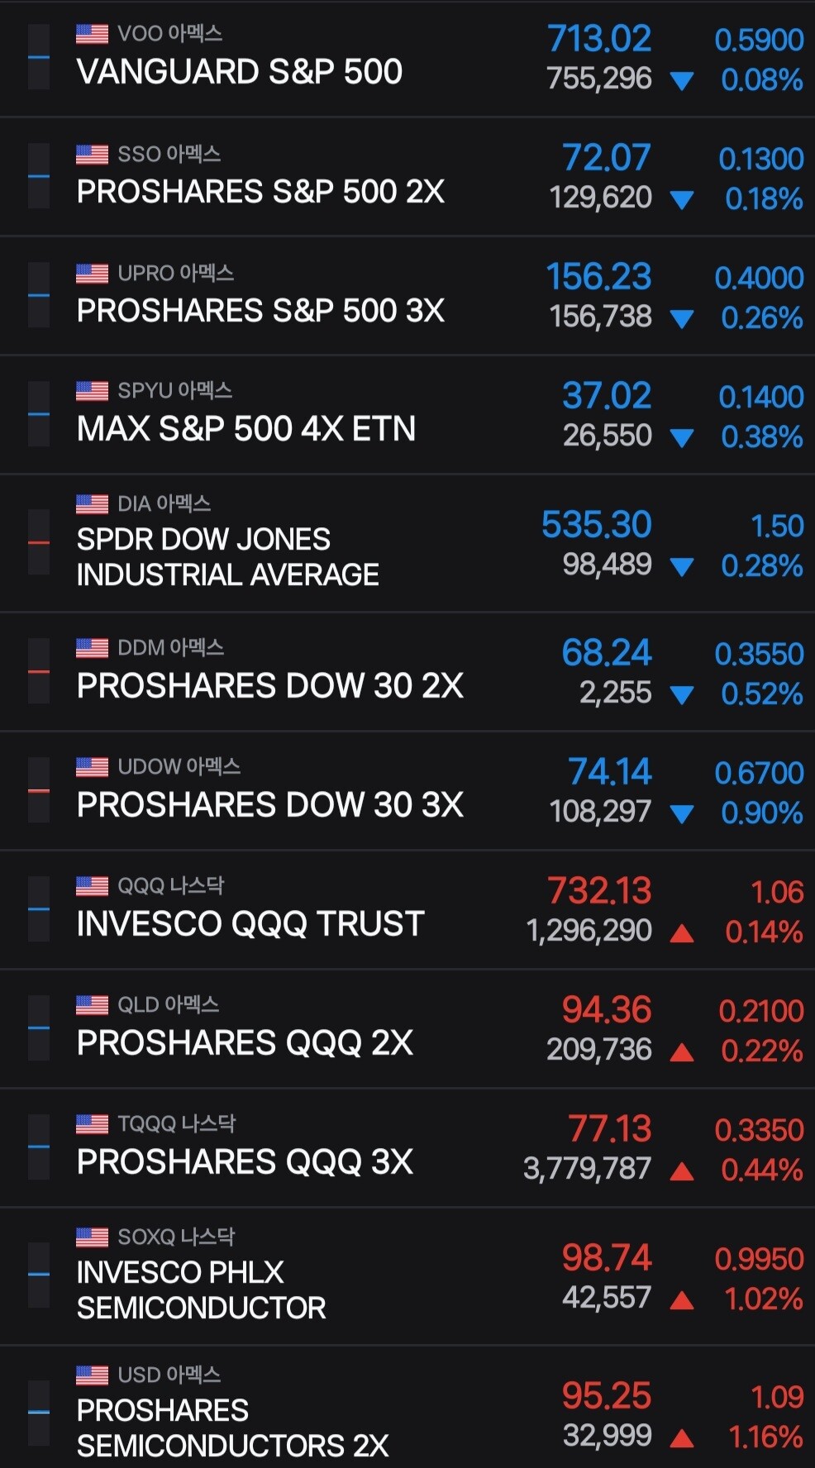Open VANGUARD S&P 500 stock details
Viewport: 815px width, 1468px height.
pyautogui.click(x=407, y=59)
